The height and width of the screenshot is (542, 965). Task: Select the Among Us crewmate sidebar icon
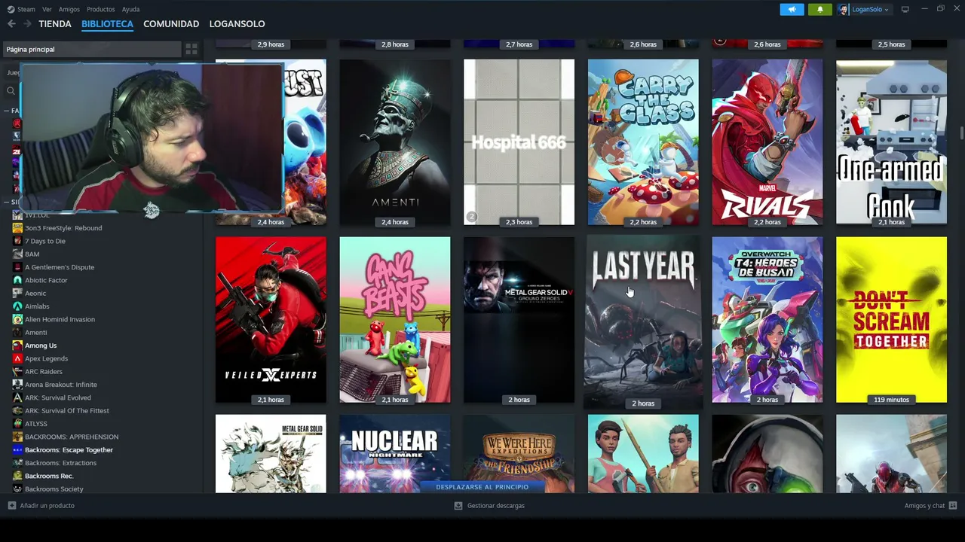point(17,346)
